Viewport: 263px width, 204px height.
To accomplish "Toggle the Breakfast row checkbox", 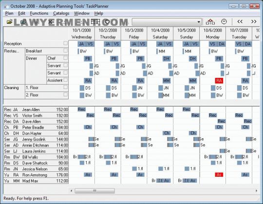I will [66, 51].
